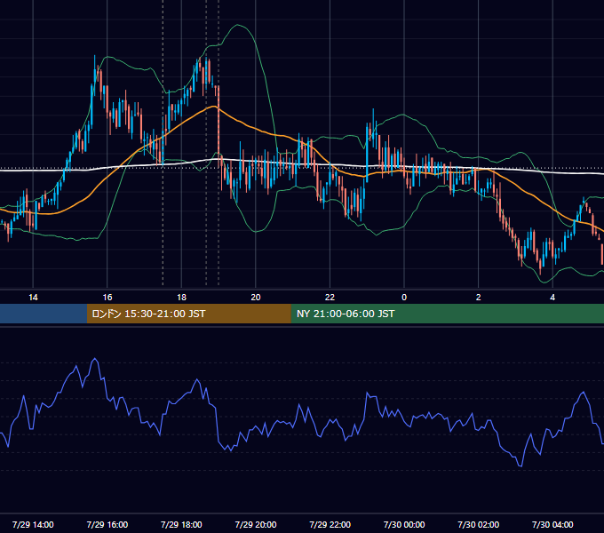The width and height of the screenshot is (604, 533).
Task: Click the 0 hour axis label
Action: tap(404, 298)
